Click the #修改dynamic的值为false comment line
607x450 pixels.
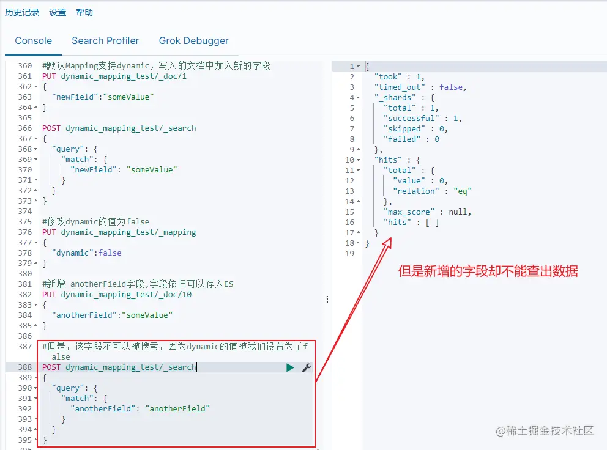[95, 222]
